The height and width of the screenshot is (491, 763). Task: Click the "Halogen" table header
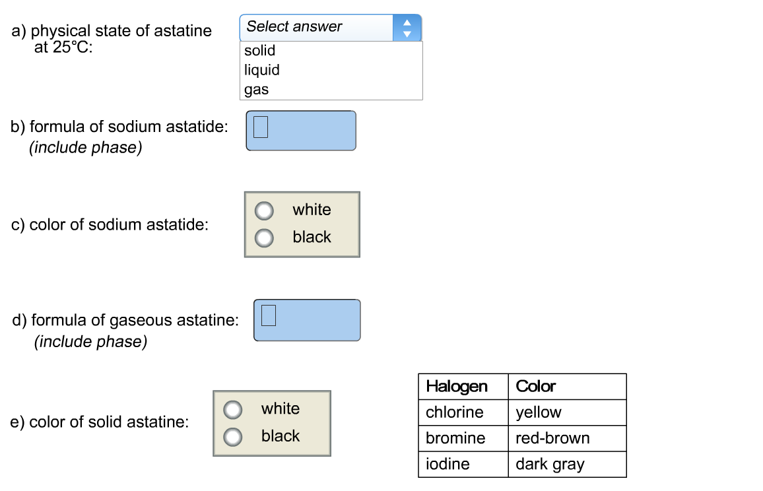pos(457,387)
